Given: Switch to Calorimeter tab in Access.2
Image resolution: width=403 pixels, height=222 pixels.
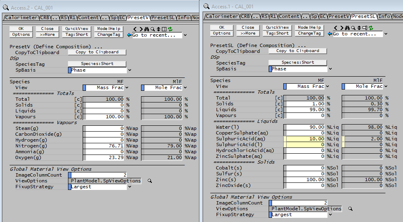Looking at the screenshot, I should click(21, 18).
